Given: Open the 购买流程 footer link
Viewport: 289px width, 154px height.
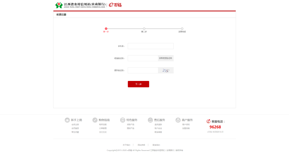Looking at the screenshot, I should [103, 125].
